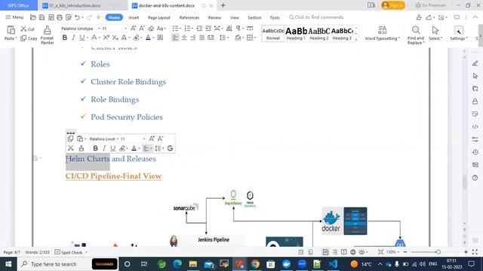Click the Copy button in ribbon
Screen dimensions: 483x271
pyautogui.click(x=29, y=38)
